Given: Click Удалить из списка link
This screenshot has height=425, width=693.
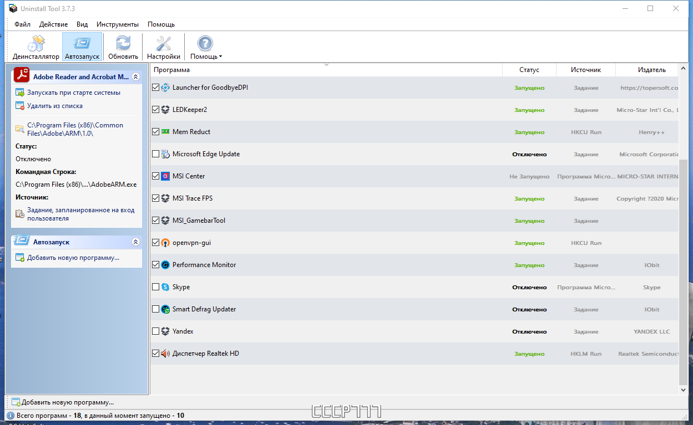Looking at the screenshot, I should point(55,106).
